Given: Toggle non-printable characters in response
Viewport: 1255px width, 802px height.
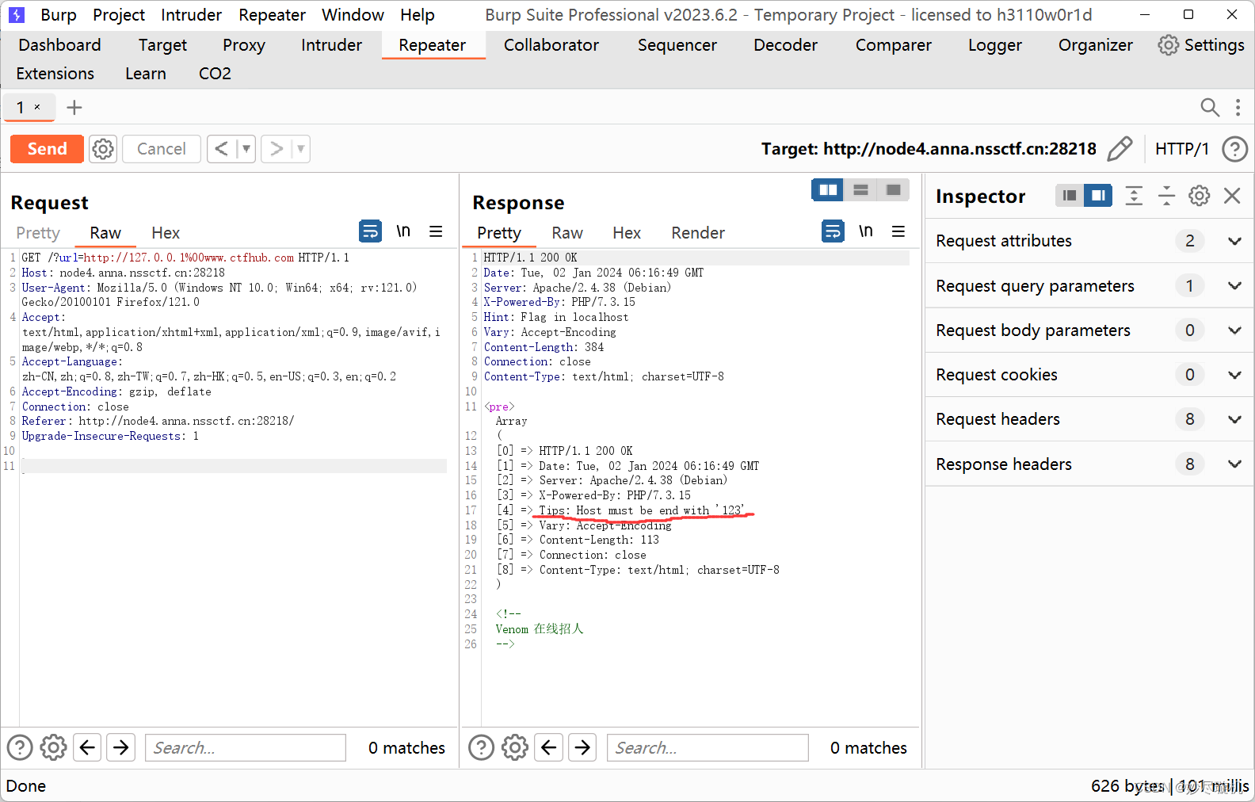Looking at the screenshot, I should [866, 231].
